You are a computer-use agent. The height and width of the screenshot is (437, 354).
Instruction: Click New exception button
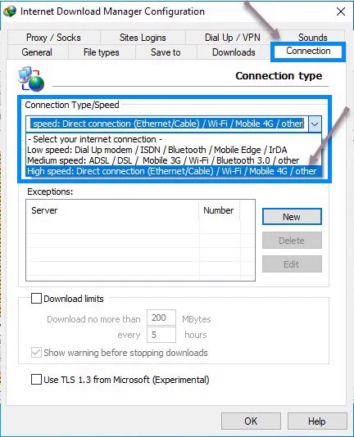point(292,217)
